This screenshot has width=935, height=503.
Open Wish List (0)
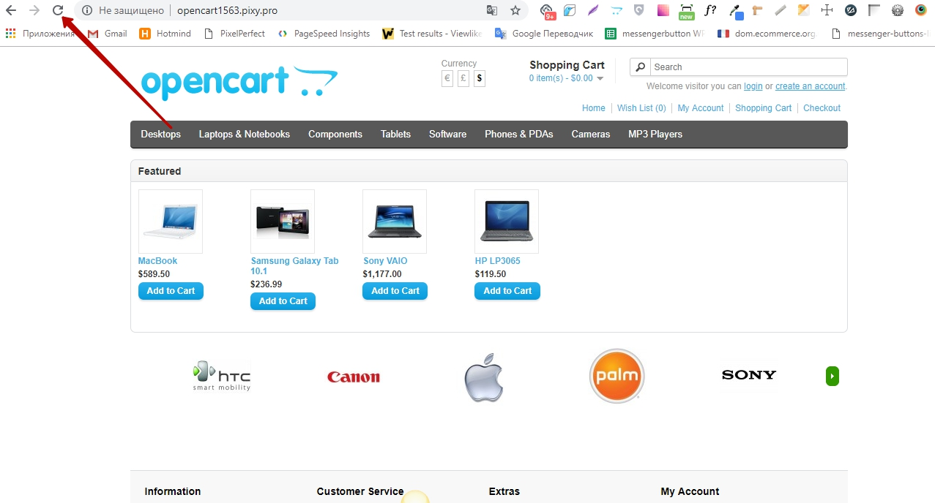click(641, 108)
